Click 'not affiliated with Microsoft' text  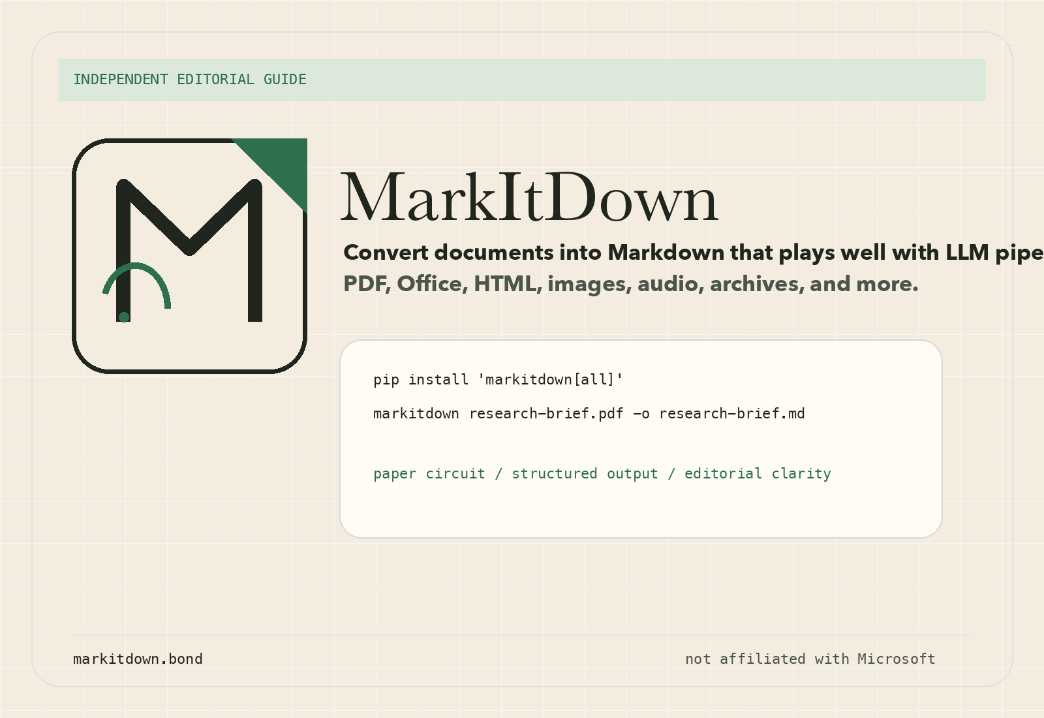click(810, 659)
